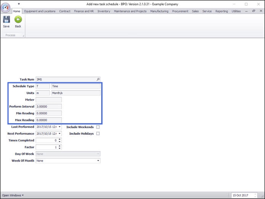The width and height of the screenshot is (265, 199).
Task: Expand the Week Of Month dropdown
Action: pos(98,160)
